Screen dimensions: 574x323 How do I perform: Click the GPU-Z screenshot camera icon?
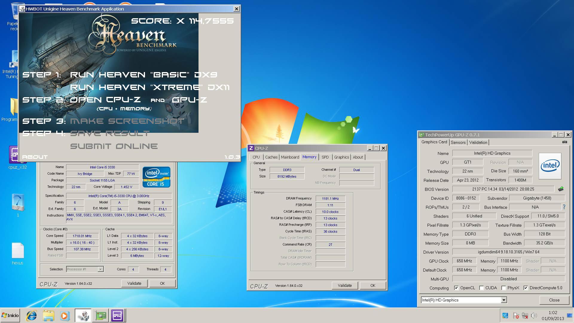[564, 142]
